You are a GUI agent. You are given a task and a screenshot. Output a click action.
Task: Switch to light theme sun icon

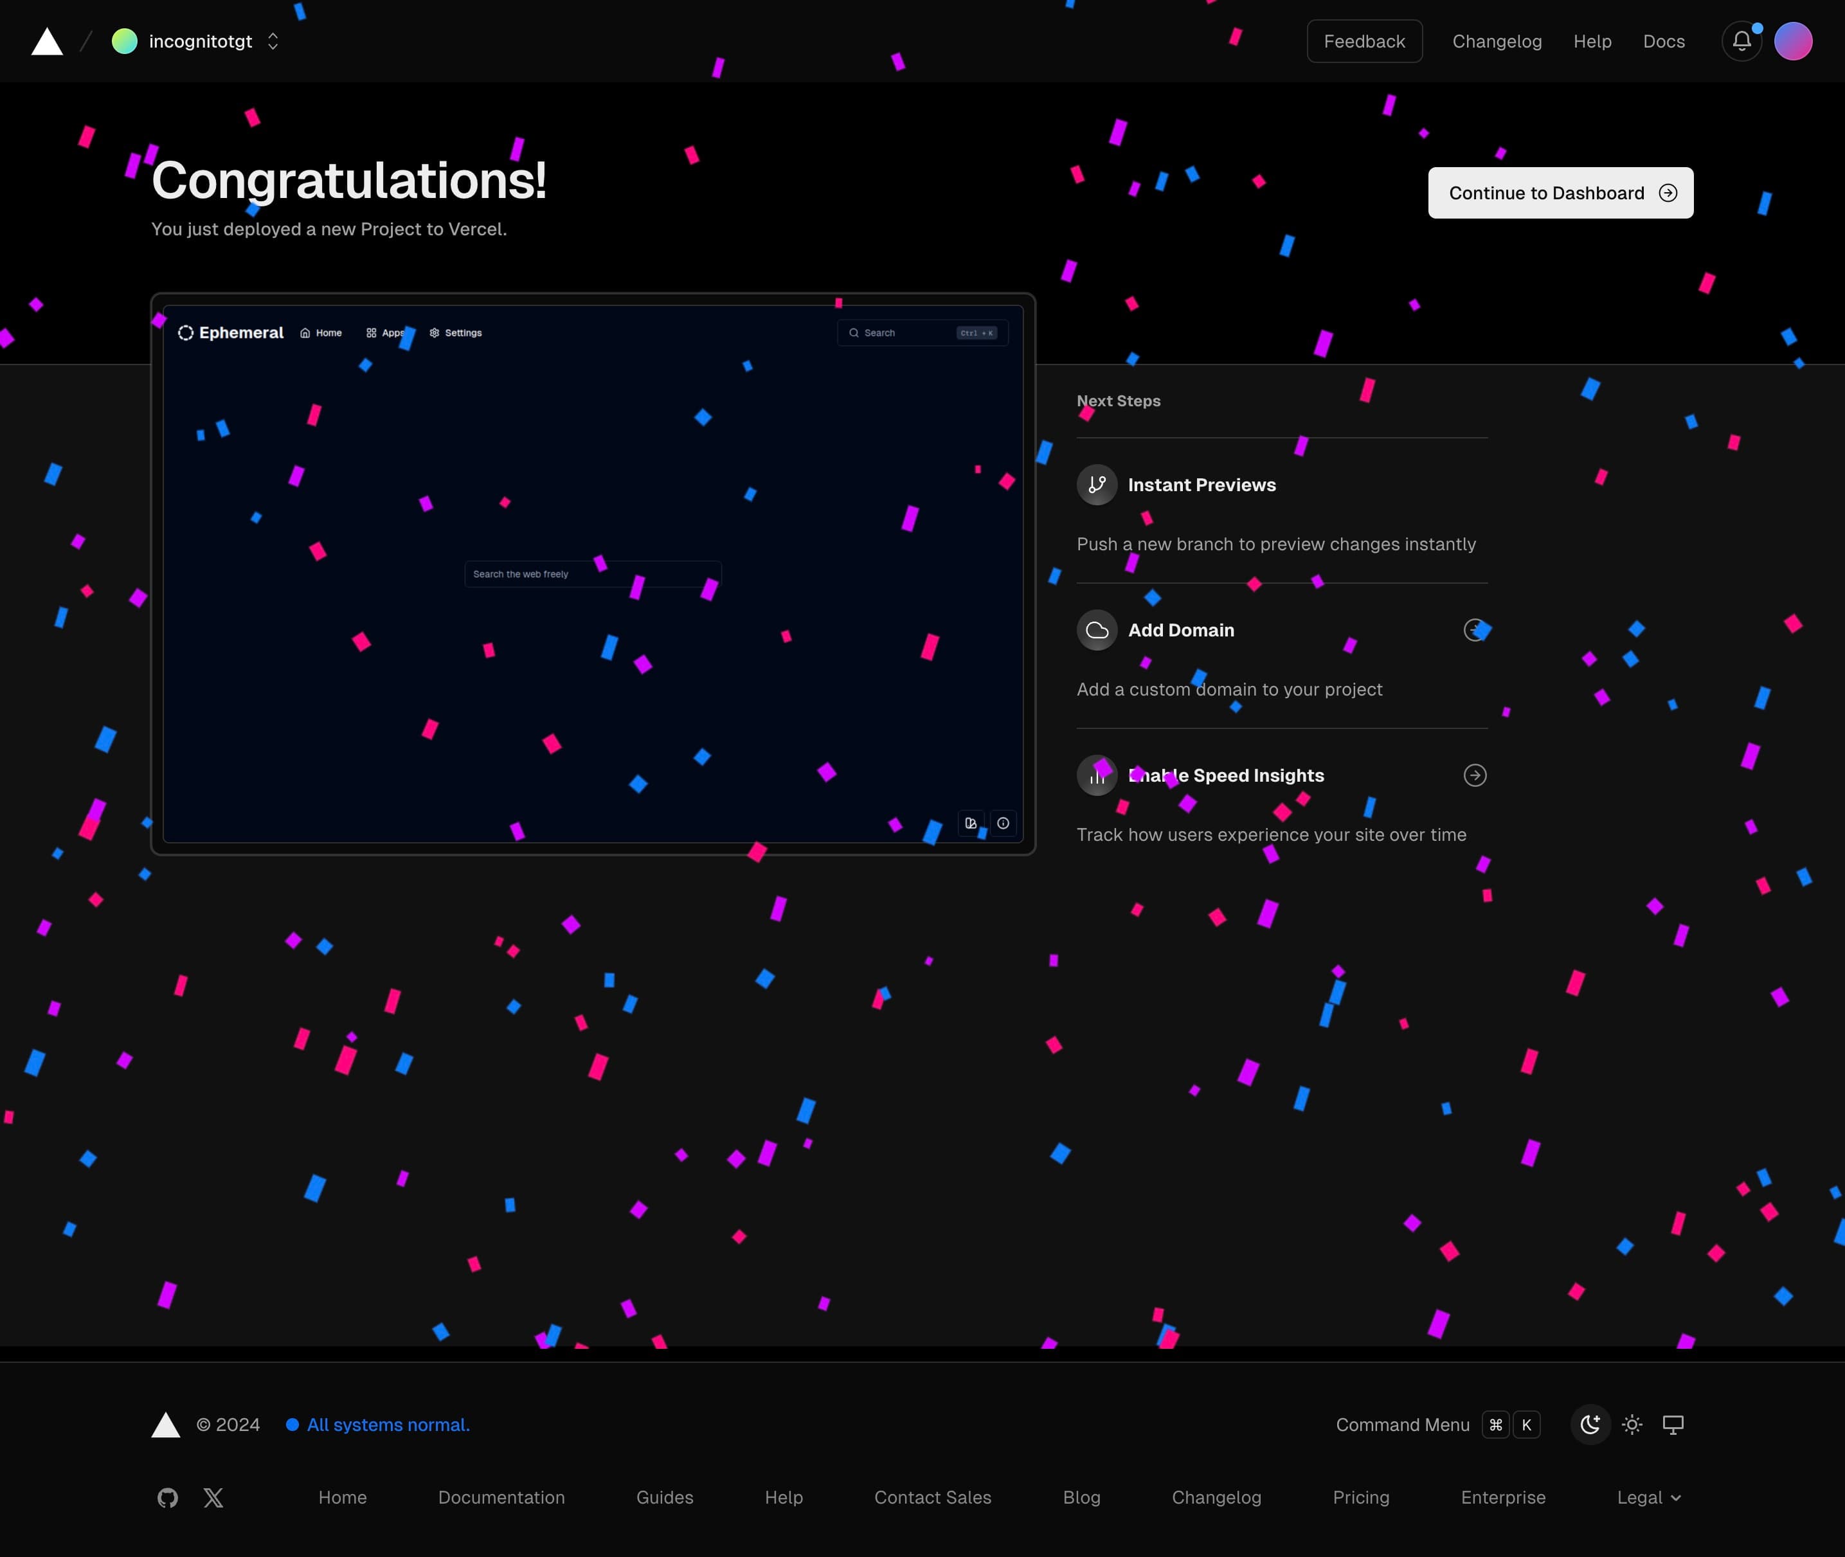click(1632, 1425)
